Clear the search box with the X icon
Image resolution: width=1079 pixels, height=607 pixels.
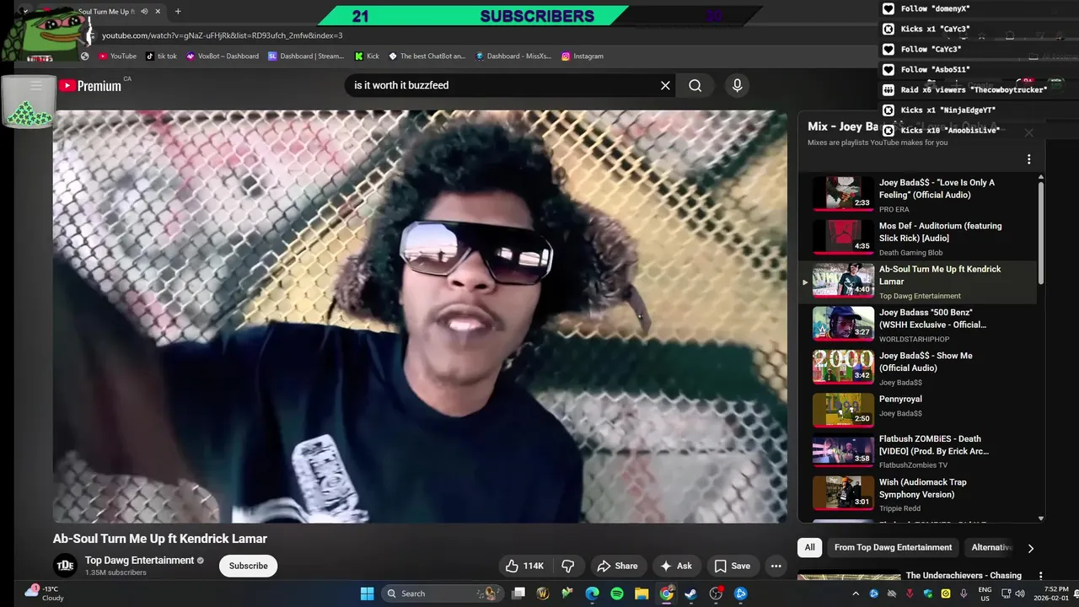point(665,85)
